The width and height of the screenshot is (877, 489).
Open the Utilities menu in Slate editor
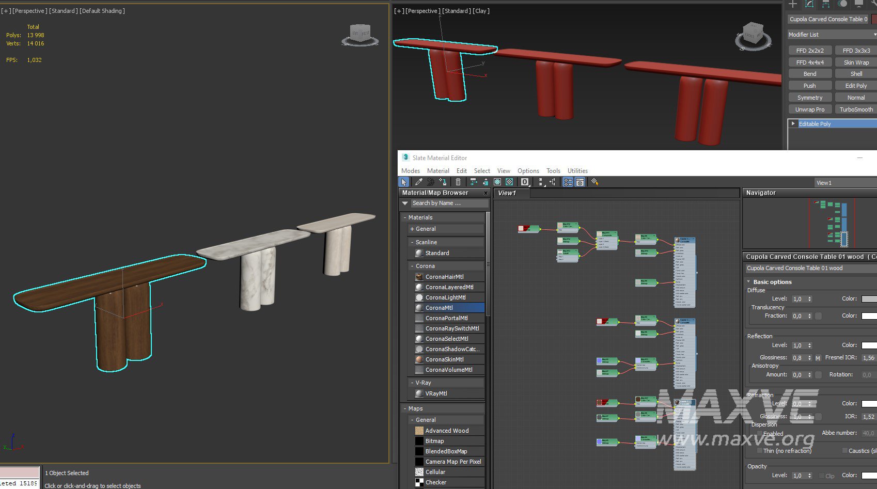(x=577, y=171)
